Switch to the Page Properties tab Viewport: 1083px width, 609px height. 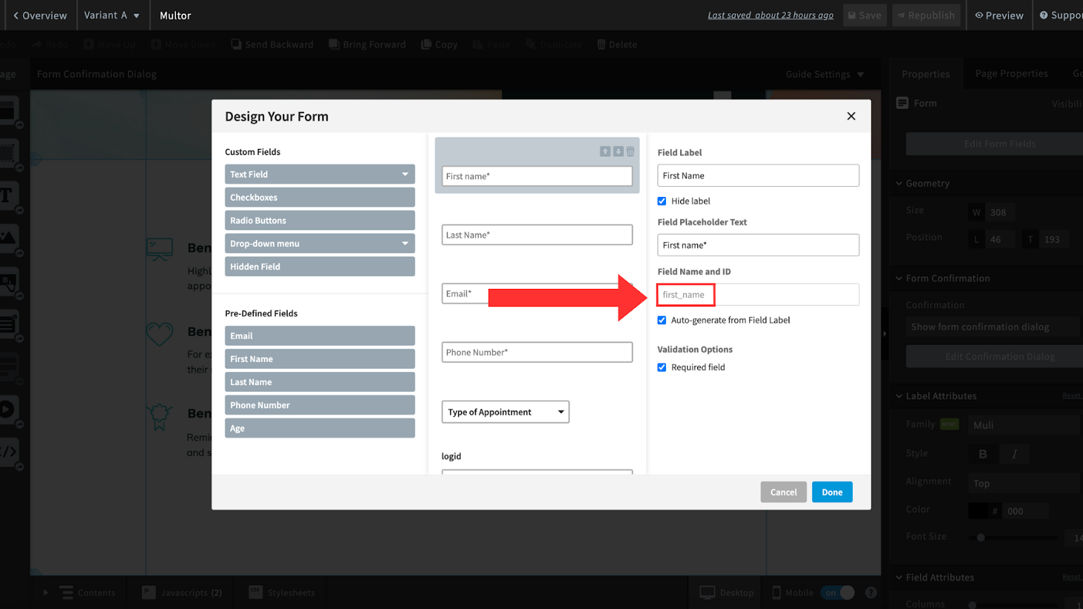1011,73
